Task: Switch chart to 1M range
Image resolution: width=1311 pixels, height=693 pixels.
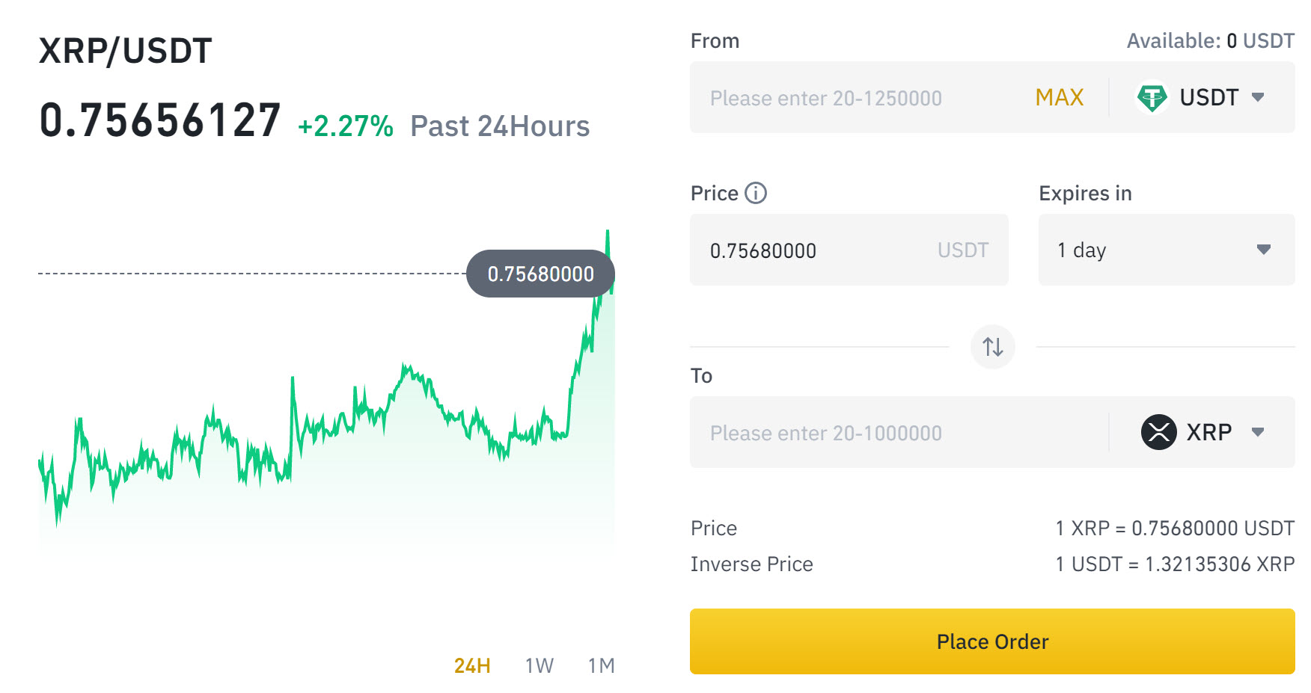Action: point(602,665)
